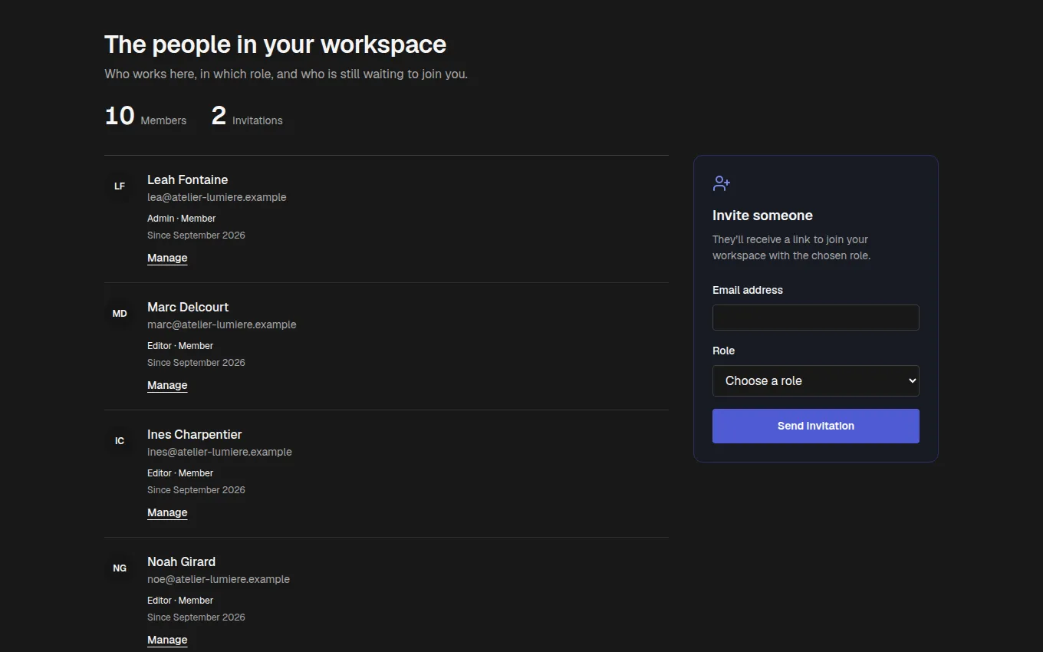Click email lea@atelier-lumiere.example
Viewport: 1043px width, 652px height.
click(217, 197)
